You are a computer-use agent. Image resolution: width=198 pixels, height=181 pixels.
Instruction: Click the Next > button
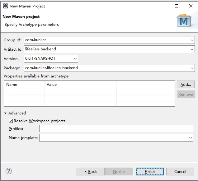[119, 172]
